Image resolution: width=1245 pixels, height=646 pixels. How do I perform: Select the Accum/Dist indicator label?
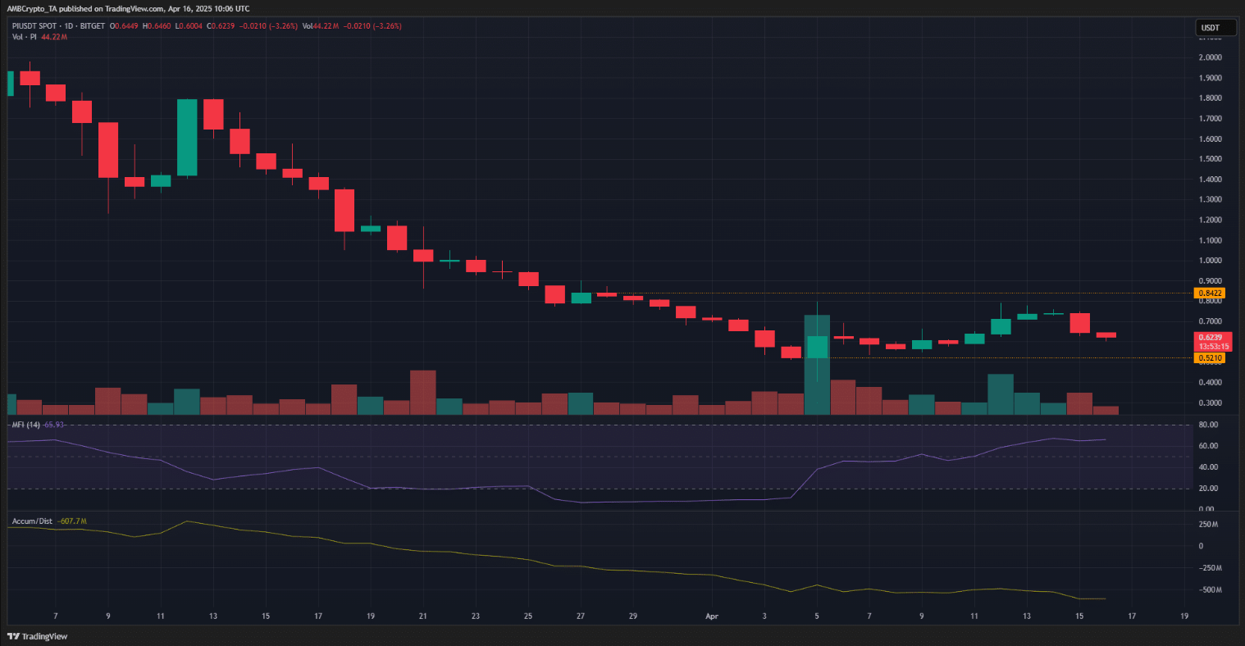[34, 521]
